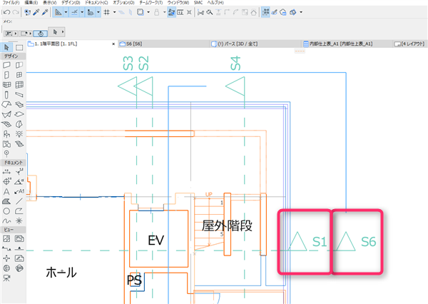Click the Undo arrow icon

(x=7, y=12)
